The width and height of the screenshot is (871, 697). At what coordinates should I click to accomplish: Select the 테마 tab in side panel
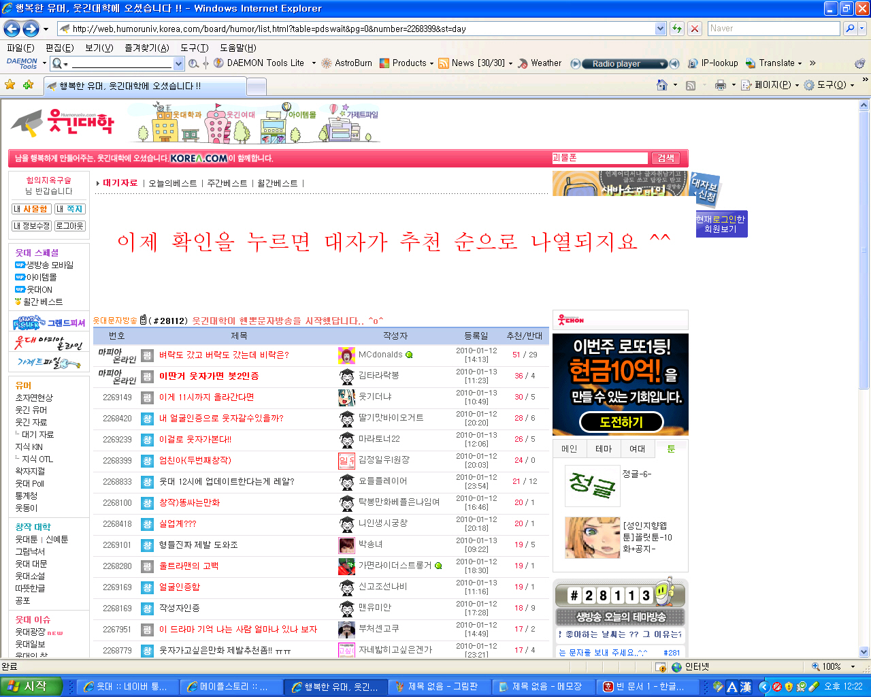pos(604,449)
